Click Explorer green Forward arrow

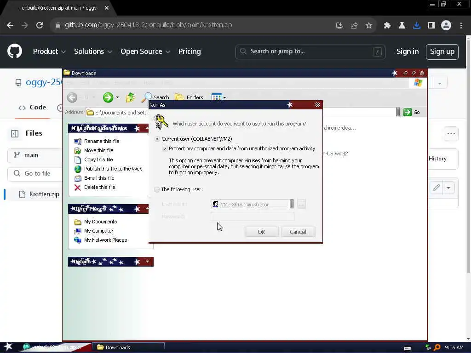108,97
